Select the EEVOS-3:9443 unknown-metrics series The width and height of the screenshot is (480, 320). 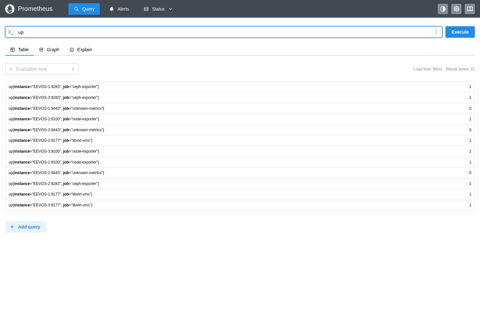tap(240, 130)
